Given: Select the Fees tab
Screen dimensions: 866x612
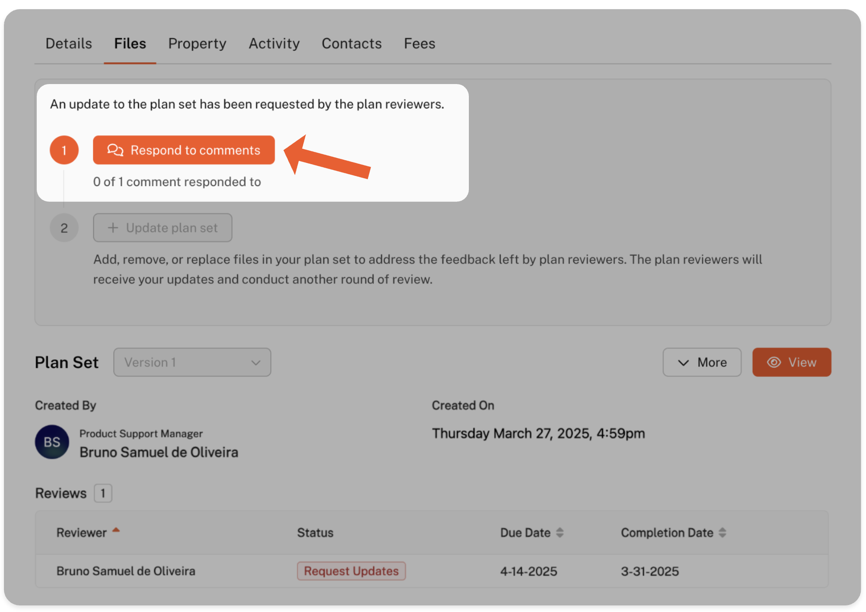Looking at the screenshot, I should pos(419,44).
